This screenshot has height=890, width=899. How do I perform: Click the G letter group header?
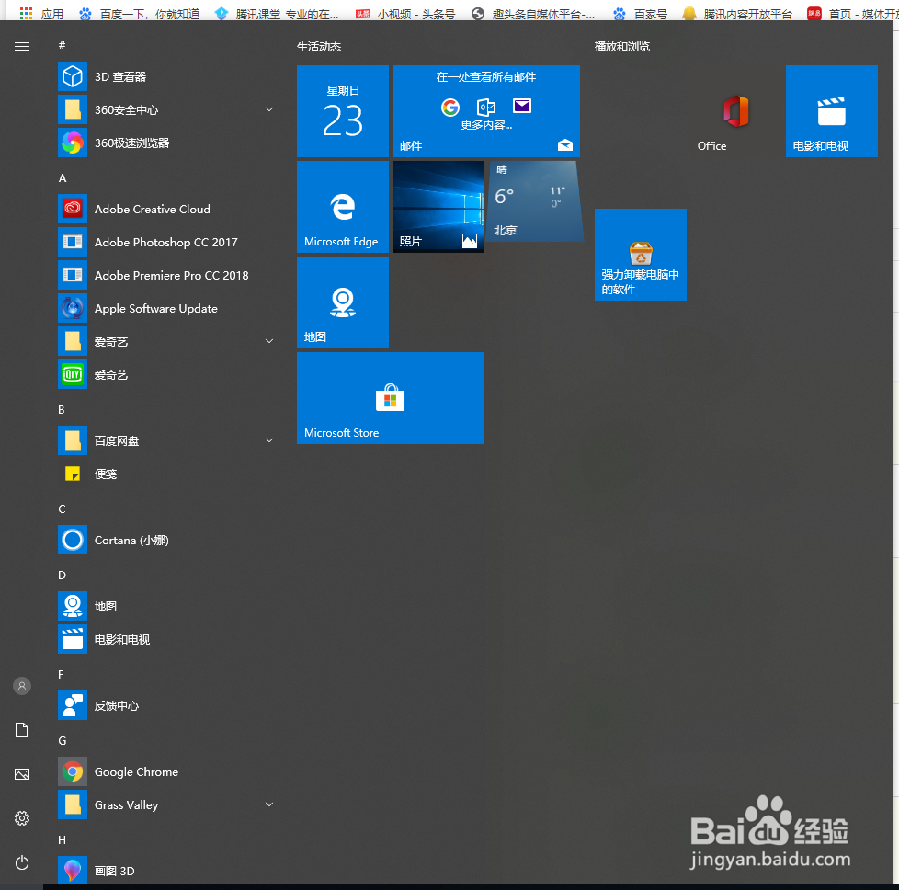63,740
